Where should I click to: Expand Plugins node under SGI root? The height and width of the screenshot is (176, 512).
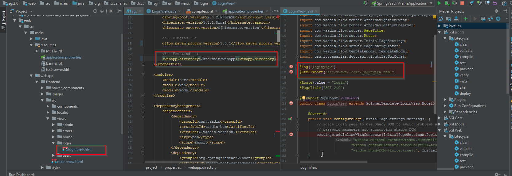[445, 100]
